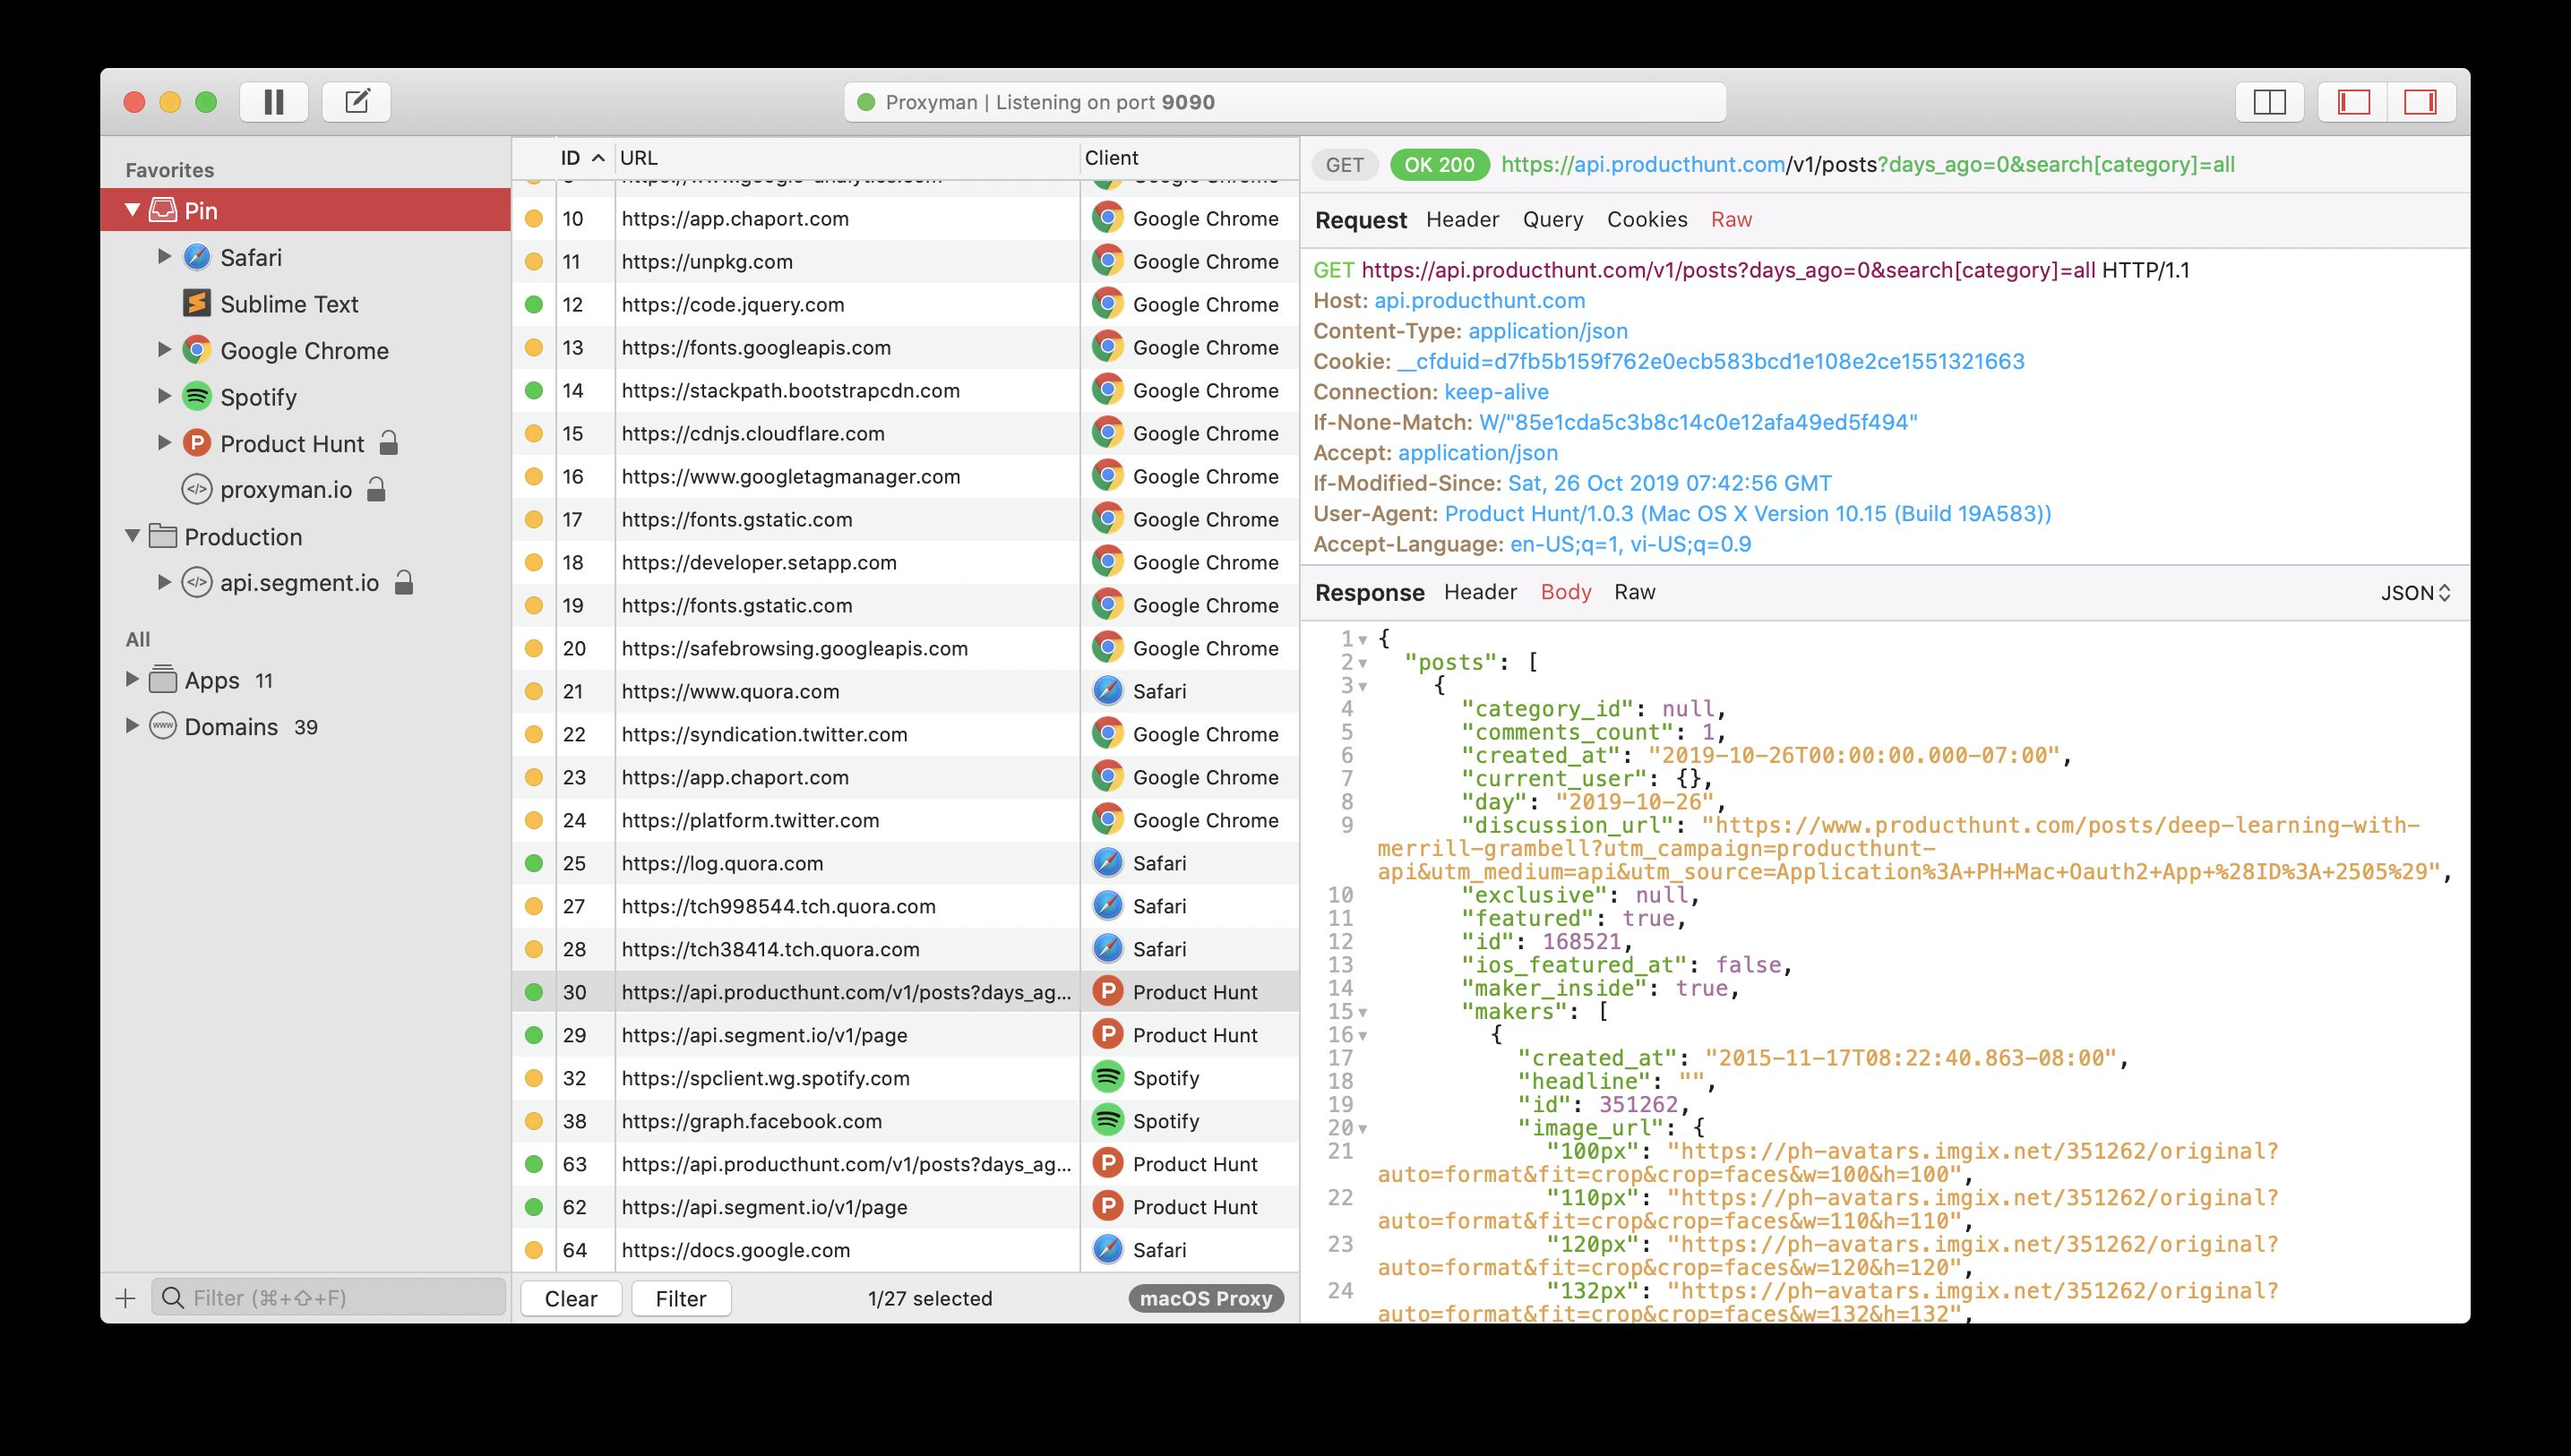2571x1456 pixels.
Task: Click the GET method badge
Action: tap(1345, 165)
